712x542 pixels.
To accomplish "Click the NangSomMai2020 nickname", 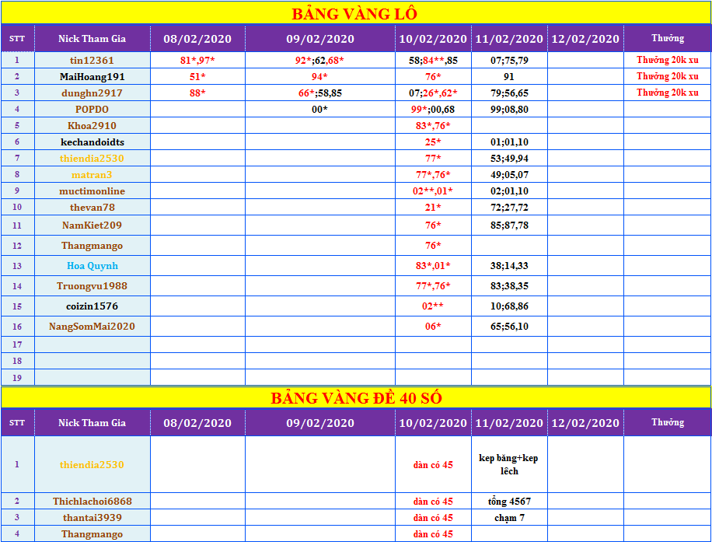I will coord(92,327).
